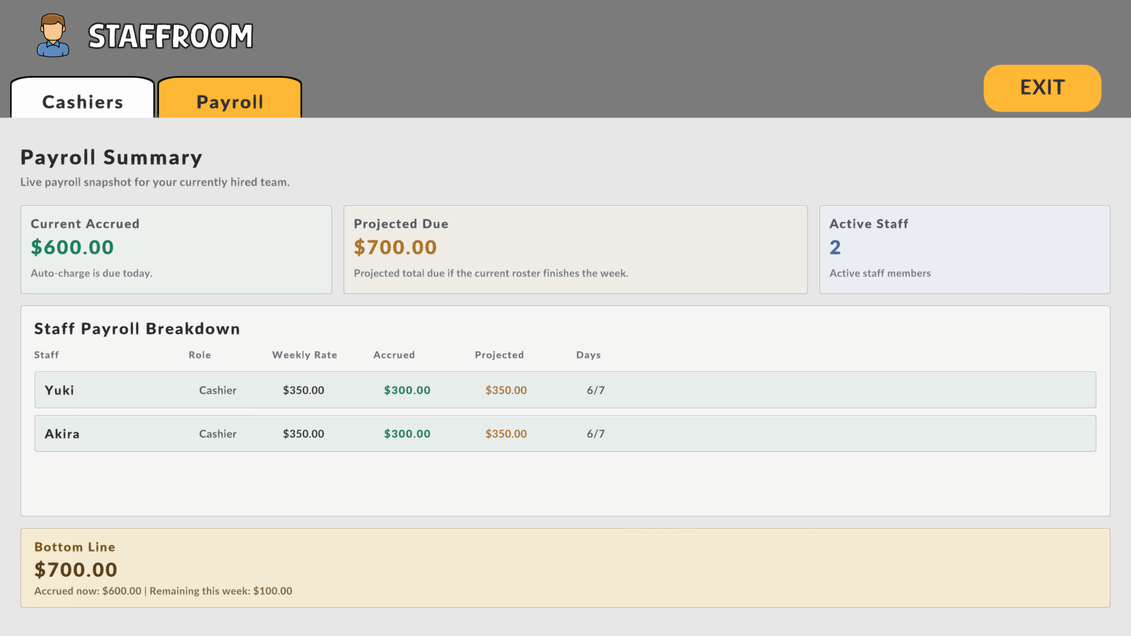
Task: Click the Staffroom person avatar icon
Action: click(x=53, y=35)
